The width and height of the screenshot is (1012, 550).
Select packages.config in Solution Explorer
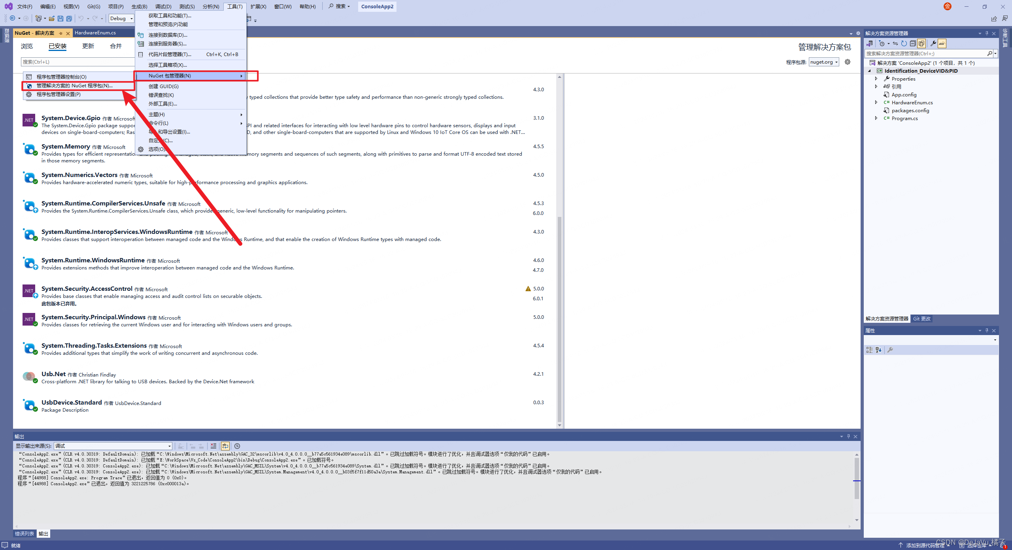910,110
